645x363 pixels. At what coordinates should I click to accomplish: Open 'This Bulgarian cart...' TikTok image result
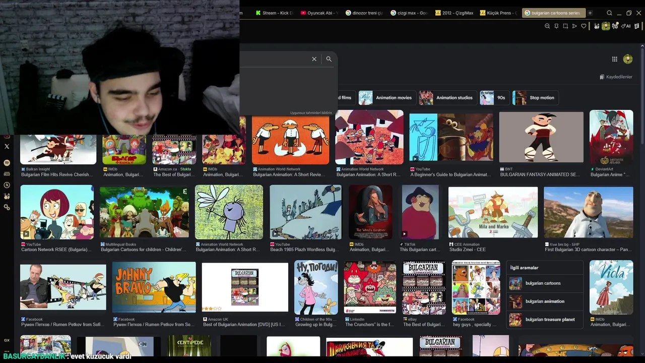coord(420,212)
